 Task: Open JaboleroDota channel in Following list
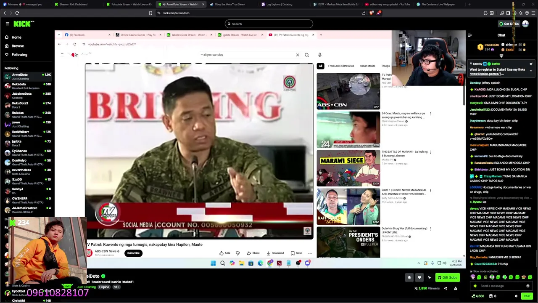[x=27, y=96]
